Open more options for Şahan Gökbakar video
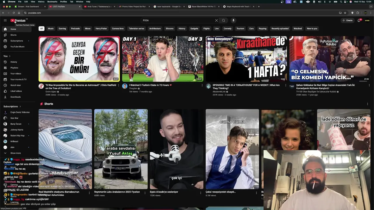 click(369, 85)
